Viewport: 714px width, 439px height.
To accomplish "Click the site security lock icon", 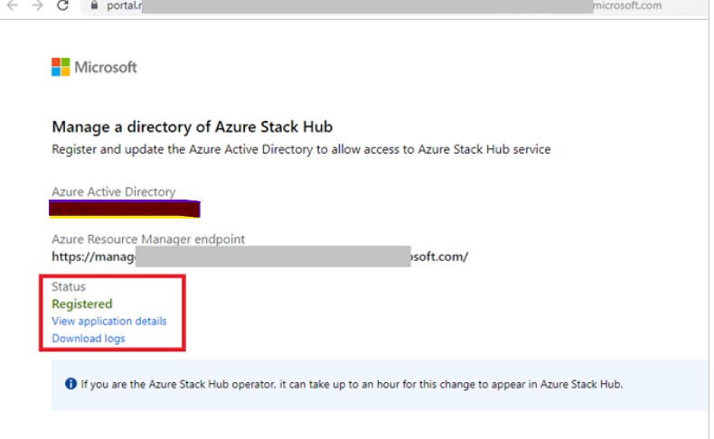I will click(91, 5).
